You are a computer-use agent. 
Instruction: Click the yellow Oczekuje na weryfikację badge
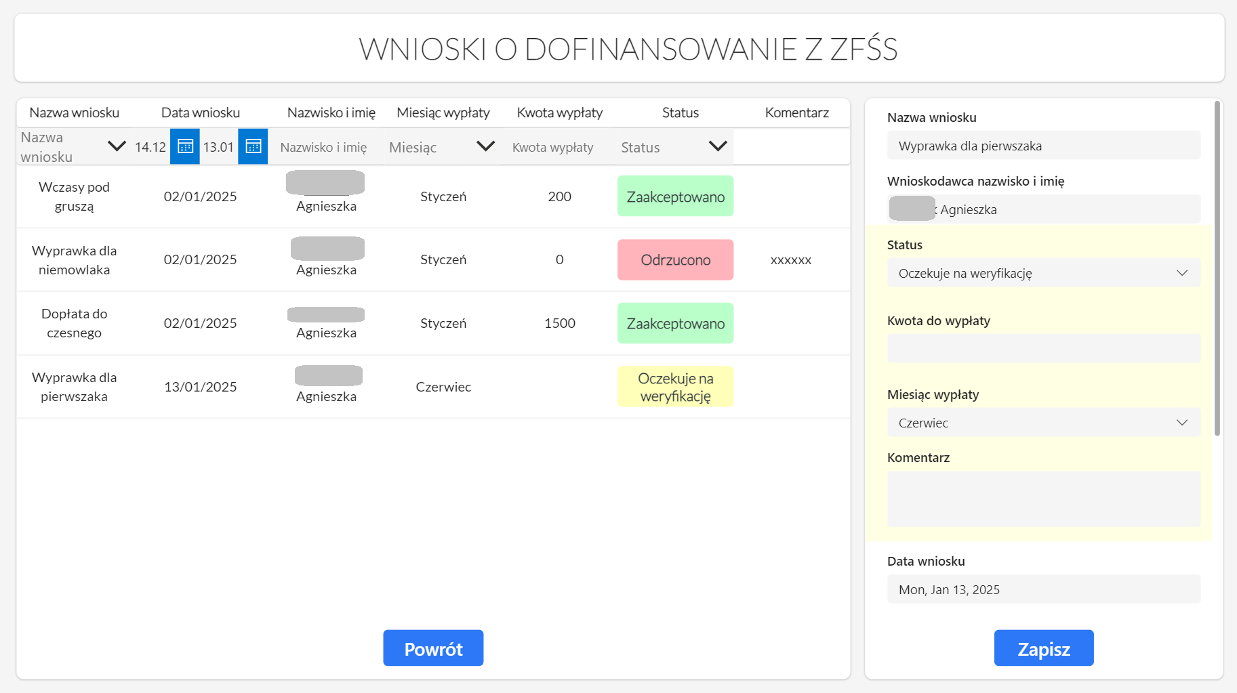pyautogui.click(x=675, y=387)
